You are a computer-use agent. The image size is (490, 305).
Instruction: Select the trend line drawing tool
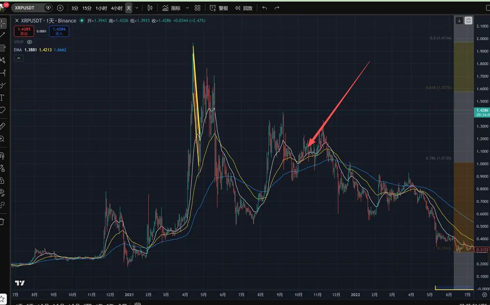coord(2,35)
